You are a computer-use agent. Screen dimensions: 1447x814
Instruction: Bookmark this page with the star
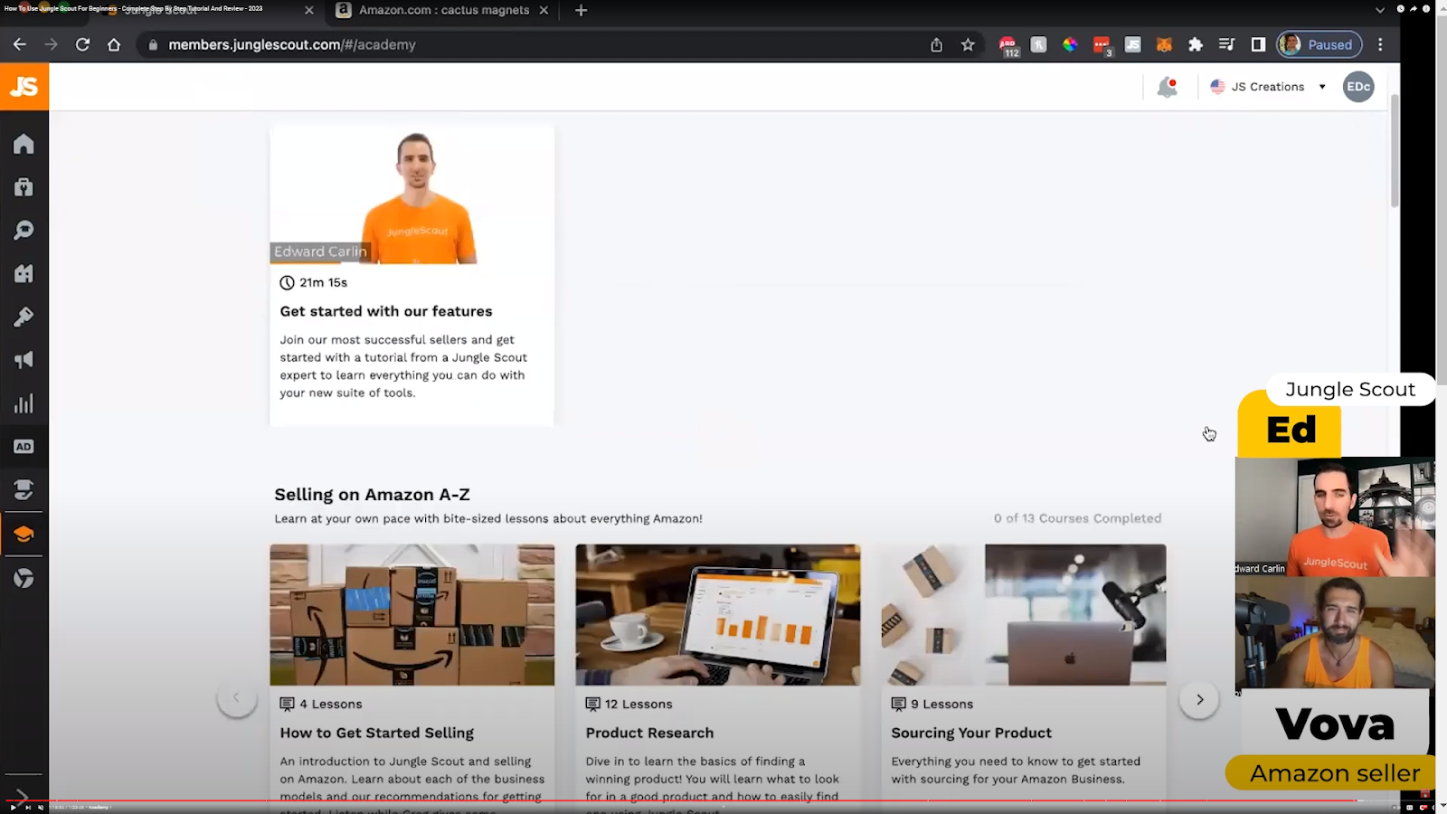click(x=968, y=44)
